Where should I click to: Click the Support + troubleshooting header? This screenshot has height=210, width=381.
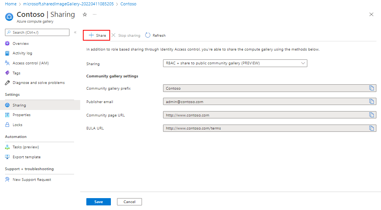[30, 169]
